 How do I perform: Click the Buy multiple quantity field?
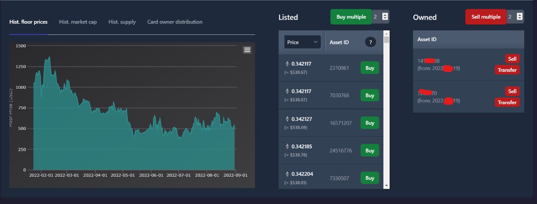pos(380,17)
